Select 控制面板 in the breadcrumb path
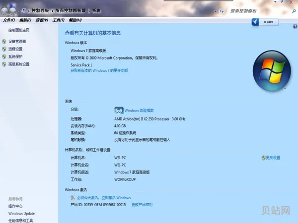The image size is (298, 223). pyautogui.click(x=40, y=10)
